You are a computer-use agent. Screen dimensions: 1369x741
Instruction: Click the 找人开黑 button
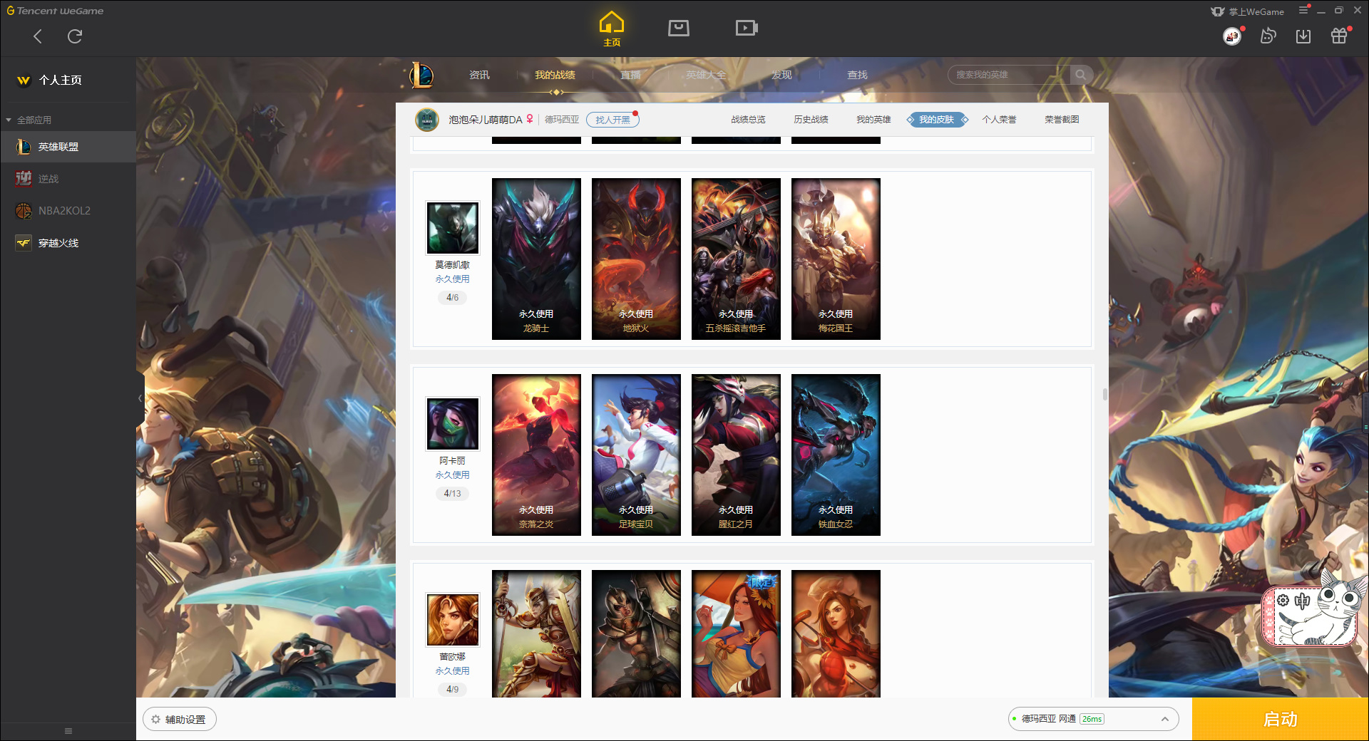(x=612, y=120)
